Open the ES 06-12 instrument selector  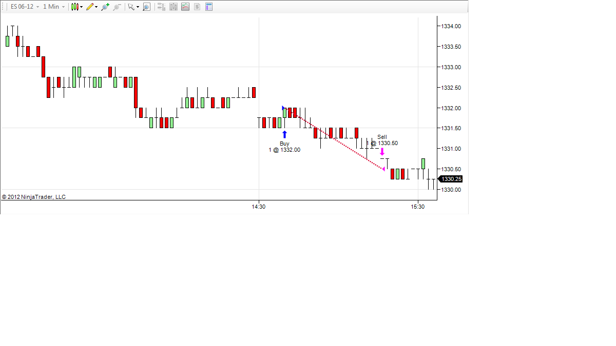pyautogui.click(x=25, y=7)
